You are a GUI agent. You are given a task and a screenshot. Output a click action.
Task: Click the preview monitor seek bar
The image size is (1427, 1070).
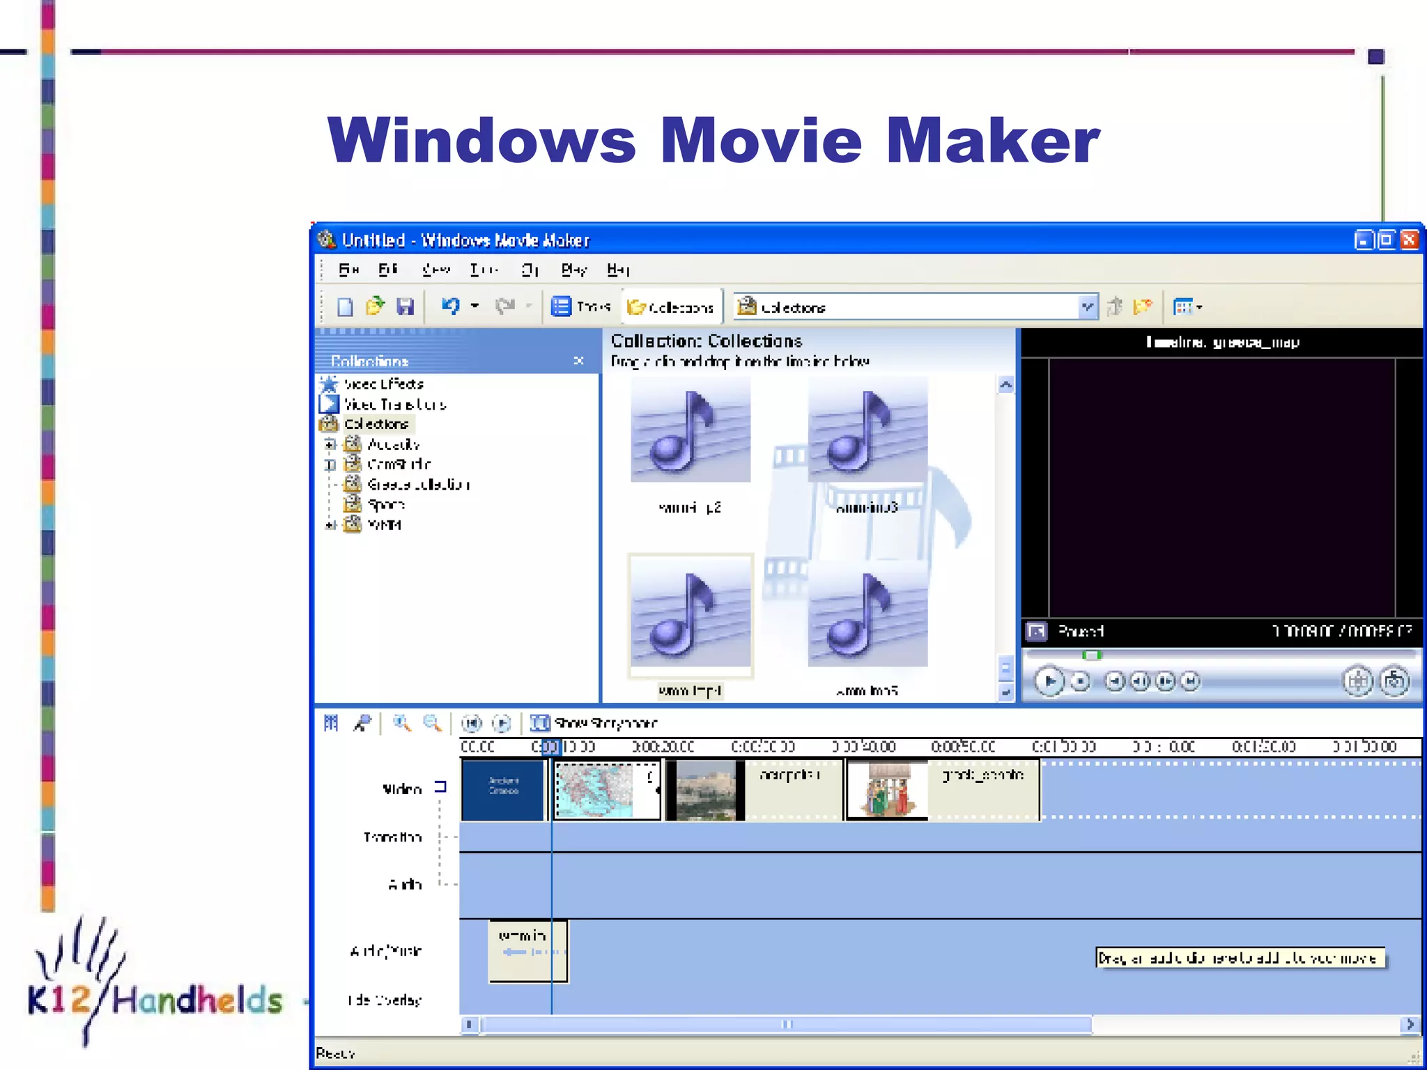[1219, 655]
